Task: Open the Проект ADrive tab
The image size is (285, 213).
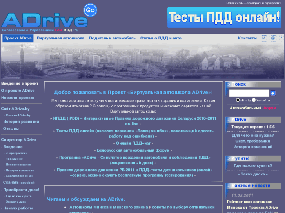Action: point(18,38)
